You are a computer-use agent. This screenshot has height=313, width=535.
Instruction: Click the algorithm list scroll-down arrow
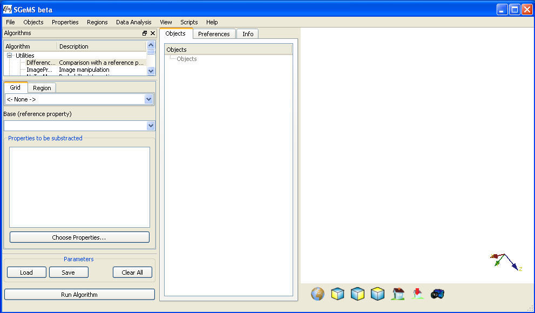pyautogui.click(x=151, y=71)
